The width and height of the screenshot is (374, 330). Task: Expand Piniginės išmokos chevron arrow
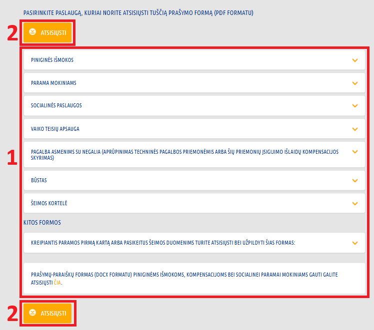tap(355, 60)
